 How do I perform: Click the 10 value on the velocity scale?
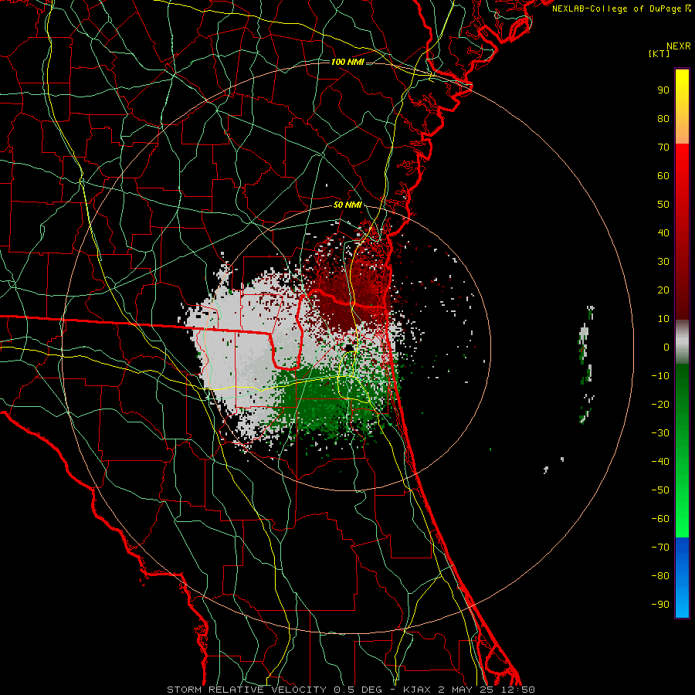[x=663, y=319]
